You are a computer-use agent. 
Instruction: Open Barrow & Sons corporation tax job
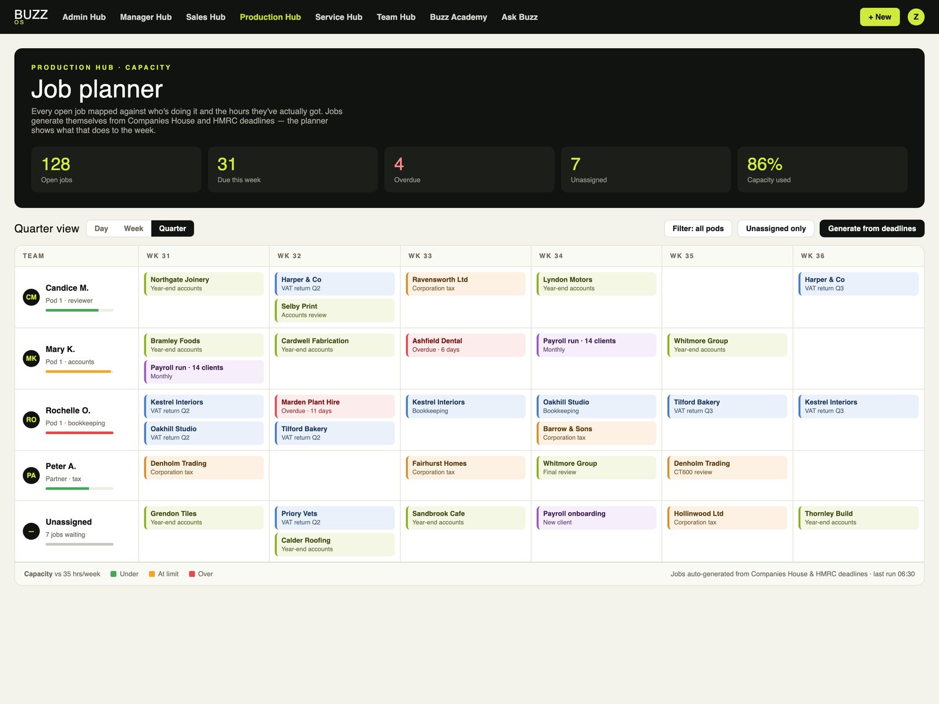point(597,433)
